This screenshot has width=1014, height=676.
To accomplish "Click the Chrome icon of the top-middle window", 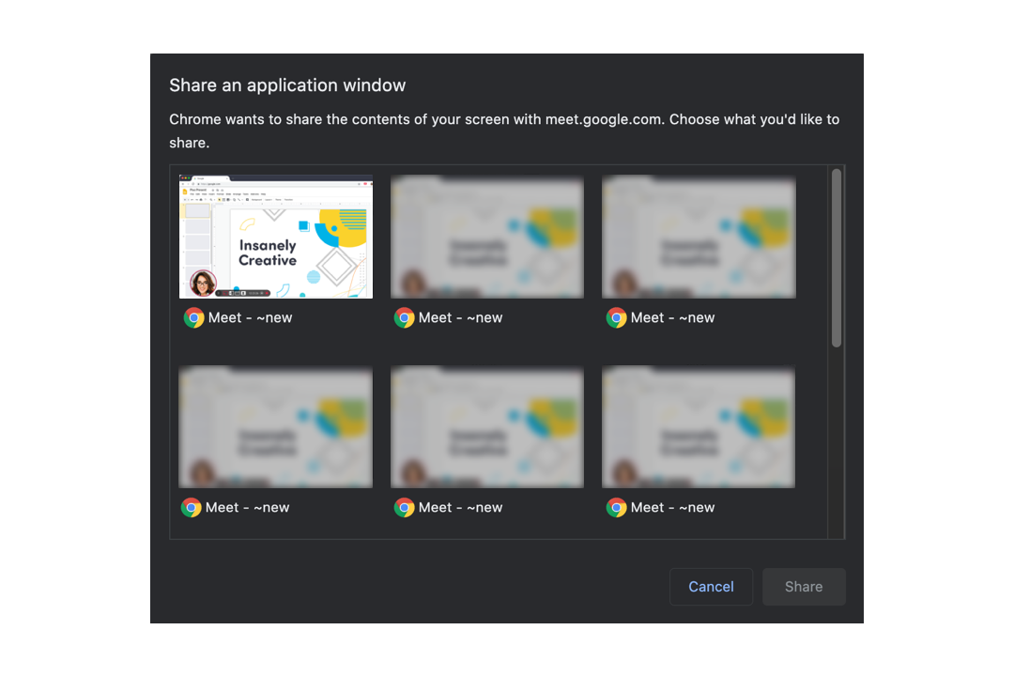I will [x=405, y=317].
